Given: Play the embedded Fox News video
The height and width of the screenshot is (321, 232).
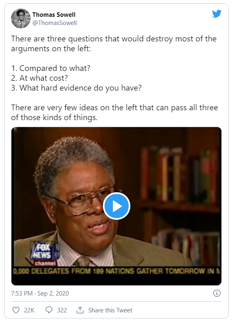Looking at the screenshot, I should point(116,206).
